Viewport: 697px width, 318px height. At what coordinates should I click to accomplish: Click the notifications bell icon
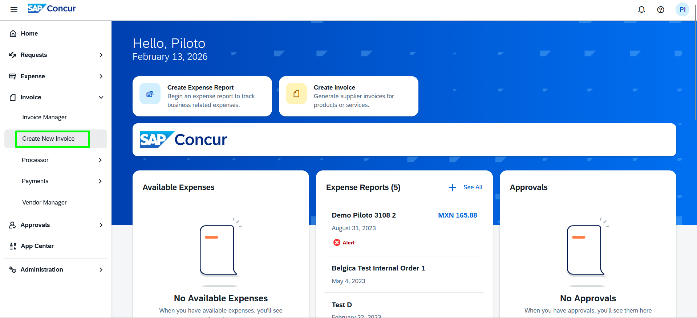tap(641, 10)
